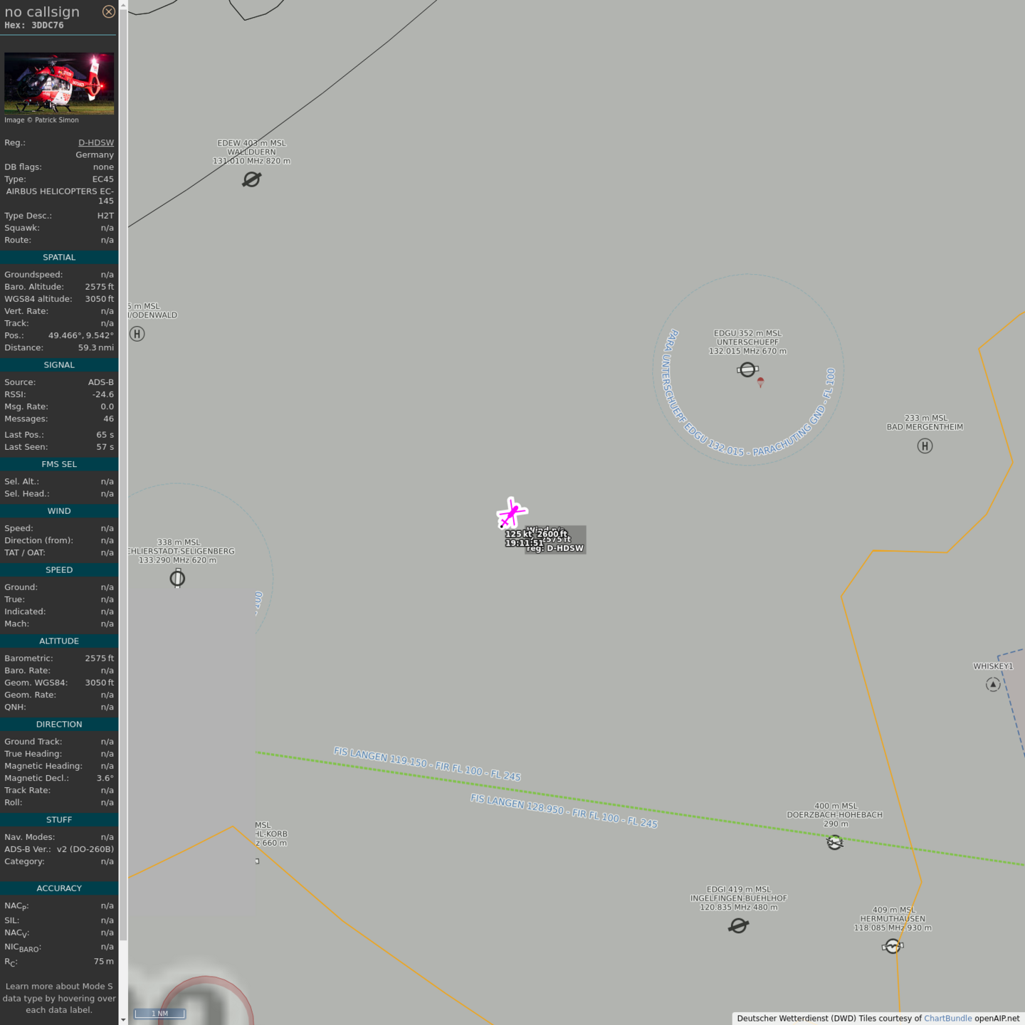Click the Unterschüpf EDGU airfield symbol

tap(747, 369)
